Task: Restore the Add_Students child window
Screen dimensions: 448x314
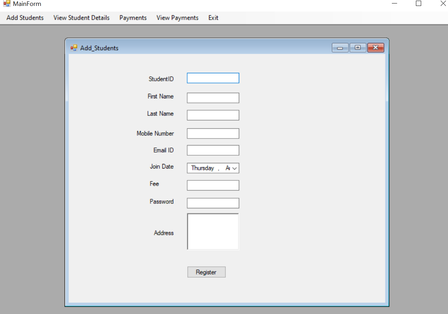Action: pyautogui.click(x=358, y=47)
